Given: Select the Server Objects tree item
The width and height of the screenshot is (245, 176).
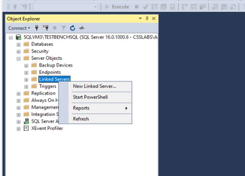Looking at the screenshot, I should tap(47, 58).
